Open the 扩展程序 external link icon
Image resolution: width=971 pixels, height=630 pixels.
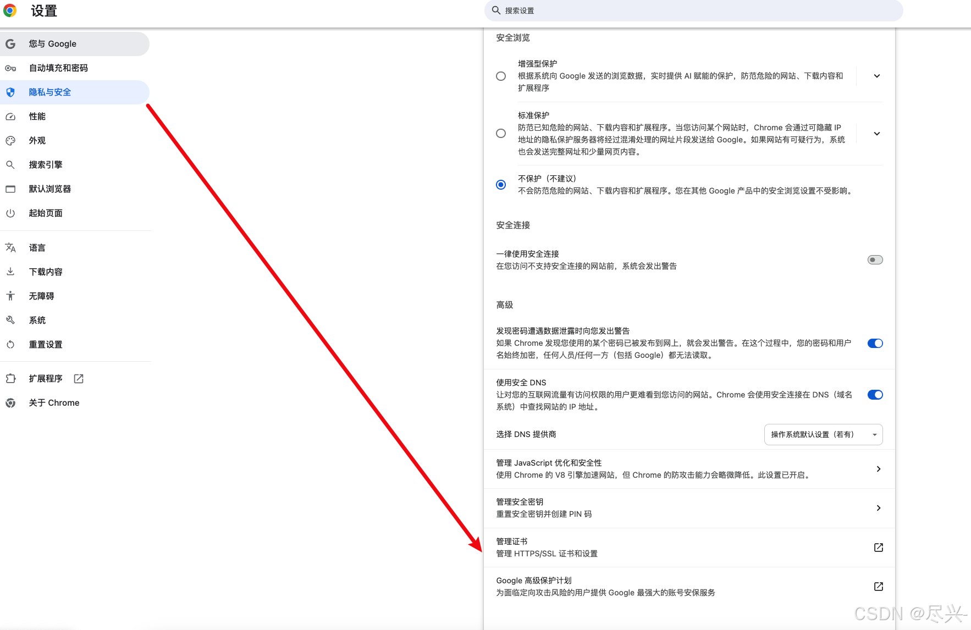point(79,378)
